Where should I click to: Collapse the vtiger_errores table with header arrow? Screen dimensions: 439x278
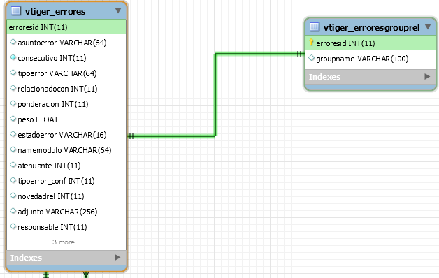(x=118, y=10)
